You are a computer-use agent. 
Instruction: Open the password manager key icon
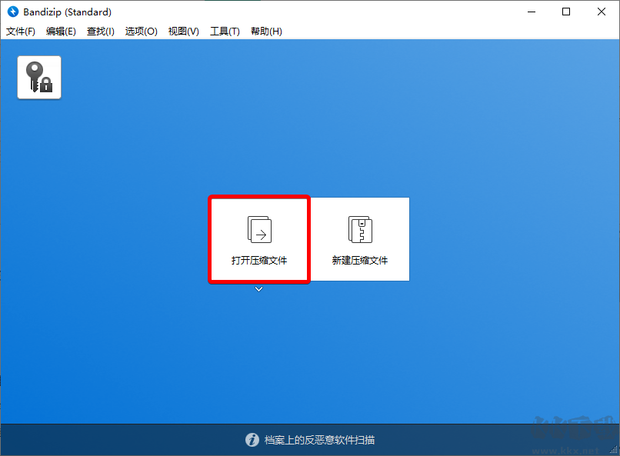point(38,77)
